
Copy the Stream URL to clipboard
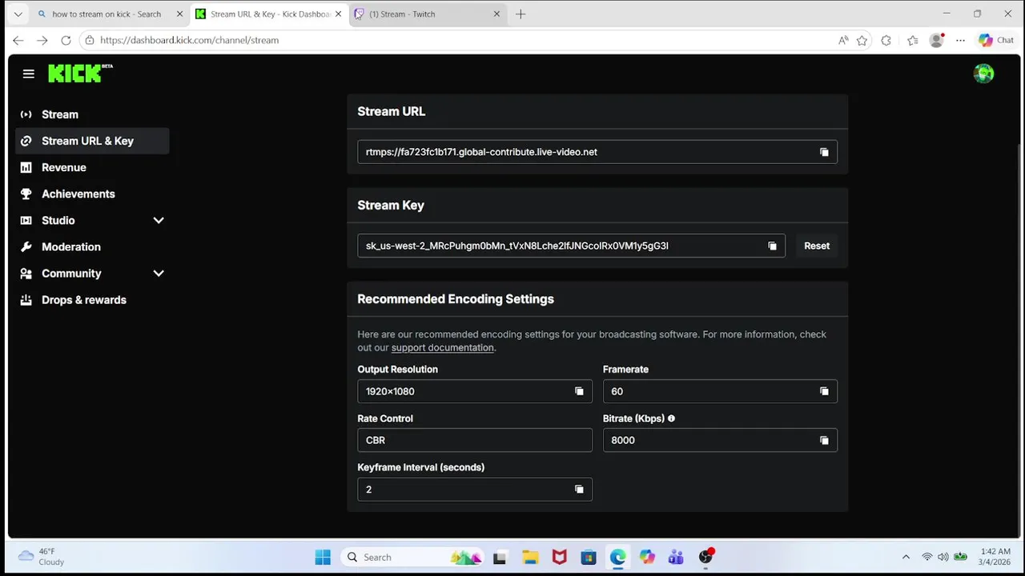pyautogui.click(x=824, y=152)
